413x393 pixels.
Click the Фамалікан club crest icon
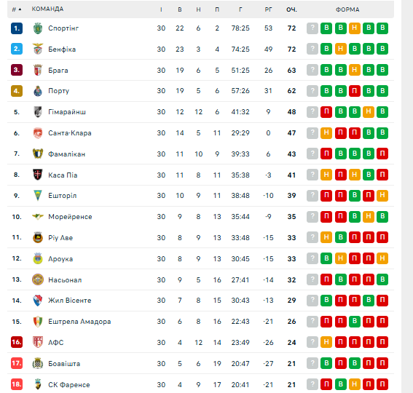tap(38, 154)
